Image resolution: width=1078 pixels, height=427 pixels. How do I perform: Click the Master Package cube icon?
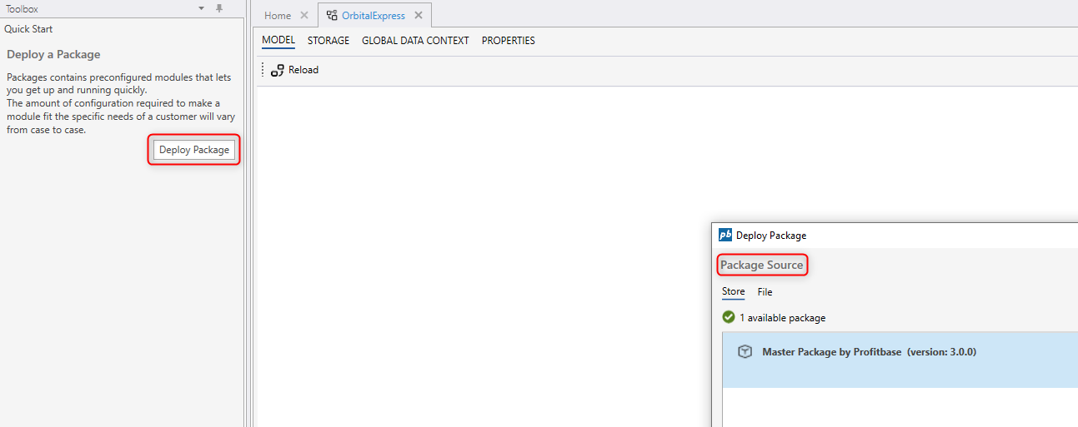coord(745,352)
